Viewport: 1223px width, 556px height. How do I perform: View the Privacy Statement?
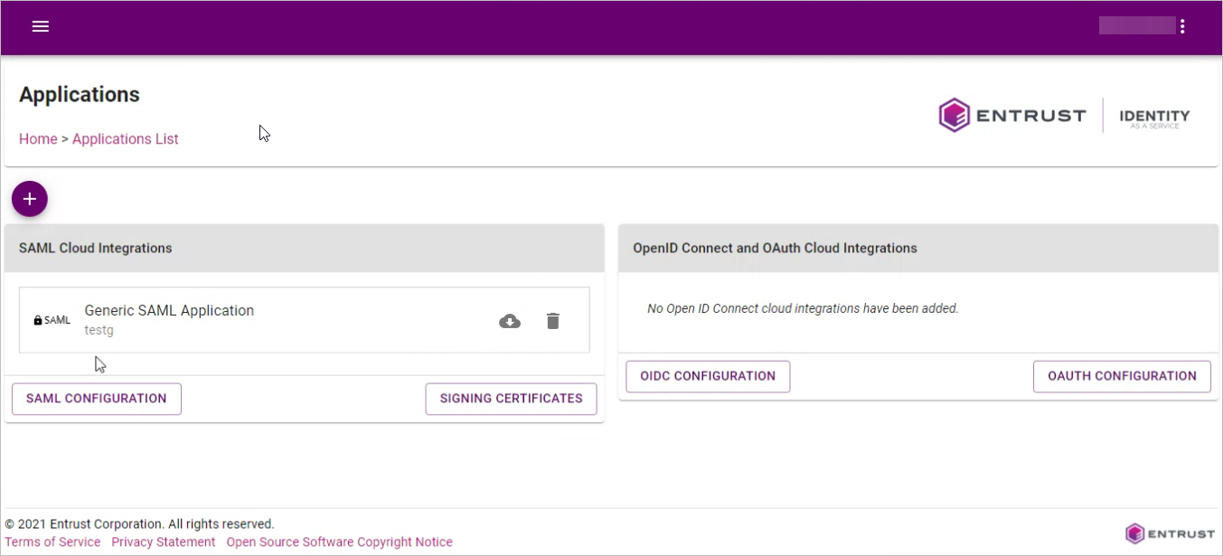164,542
